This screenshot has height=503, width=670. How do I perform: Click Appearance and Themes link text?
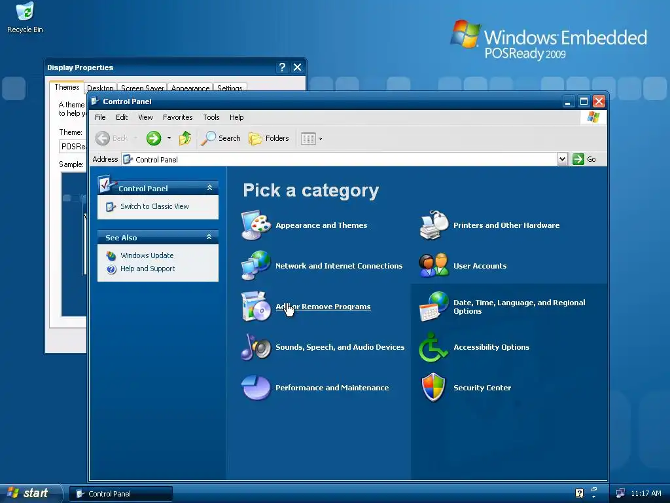(x=321, y=225)
